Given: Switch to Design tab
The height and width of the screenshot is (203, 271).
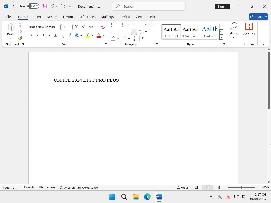Looking at the screenshot, I should 52,17.
